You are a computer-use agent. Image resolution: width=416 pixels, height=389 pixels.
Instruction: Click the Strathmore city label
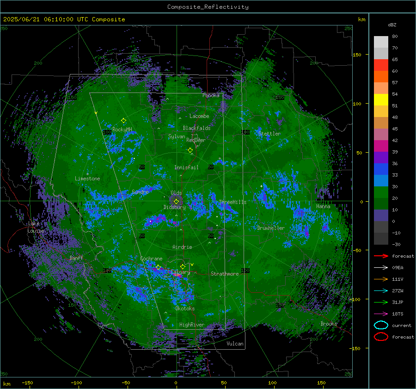point(225,274)
